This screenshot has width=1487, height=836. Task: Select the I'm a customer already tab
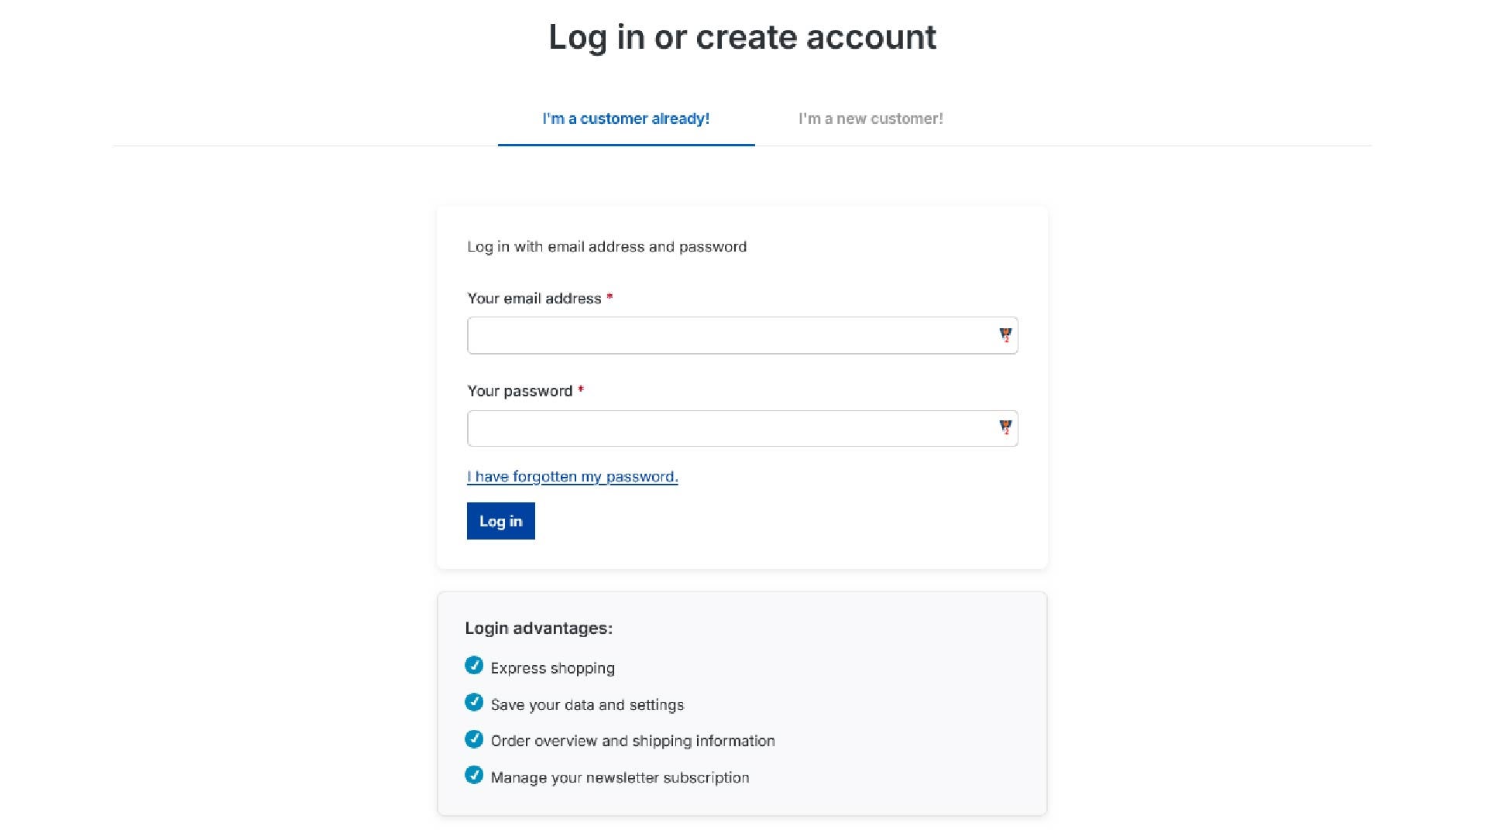coord(626,118)
